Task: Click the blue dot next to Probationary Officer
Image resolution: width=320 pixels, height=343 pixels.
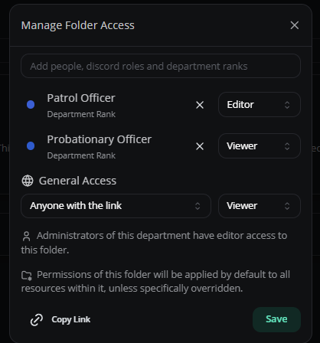Action: point(31,146)
